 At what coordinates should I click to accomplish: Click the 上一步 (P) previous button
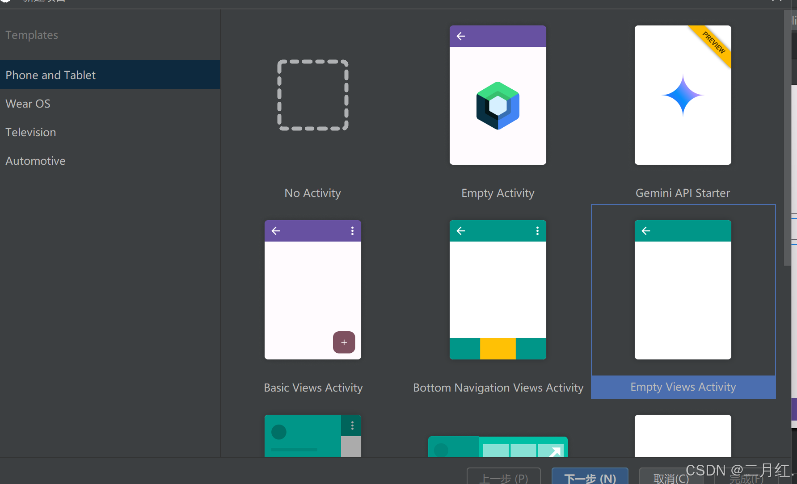pyautogui.click(x=503, y=477)
